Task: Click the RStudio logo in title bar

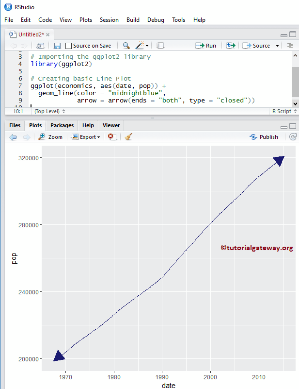Action: point(8,7)
